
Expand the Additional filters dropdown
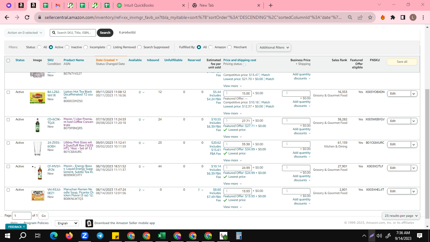(274, 48)
